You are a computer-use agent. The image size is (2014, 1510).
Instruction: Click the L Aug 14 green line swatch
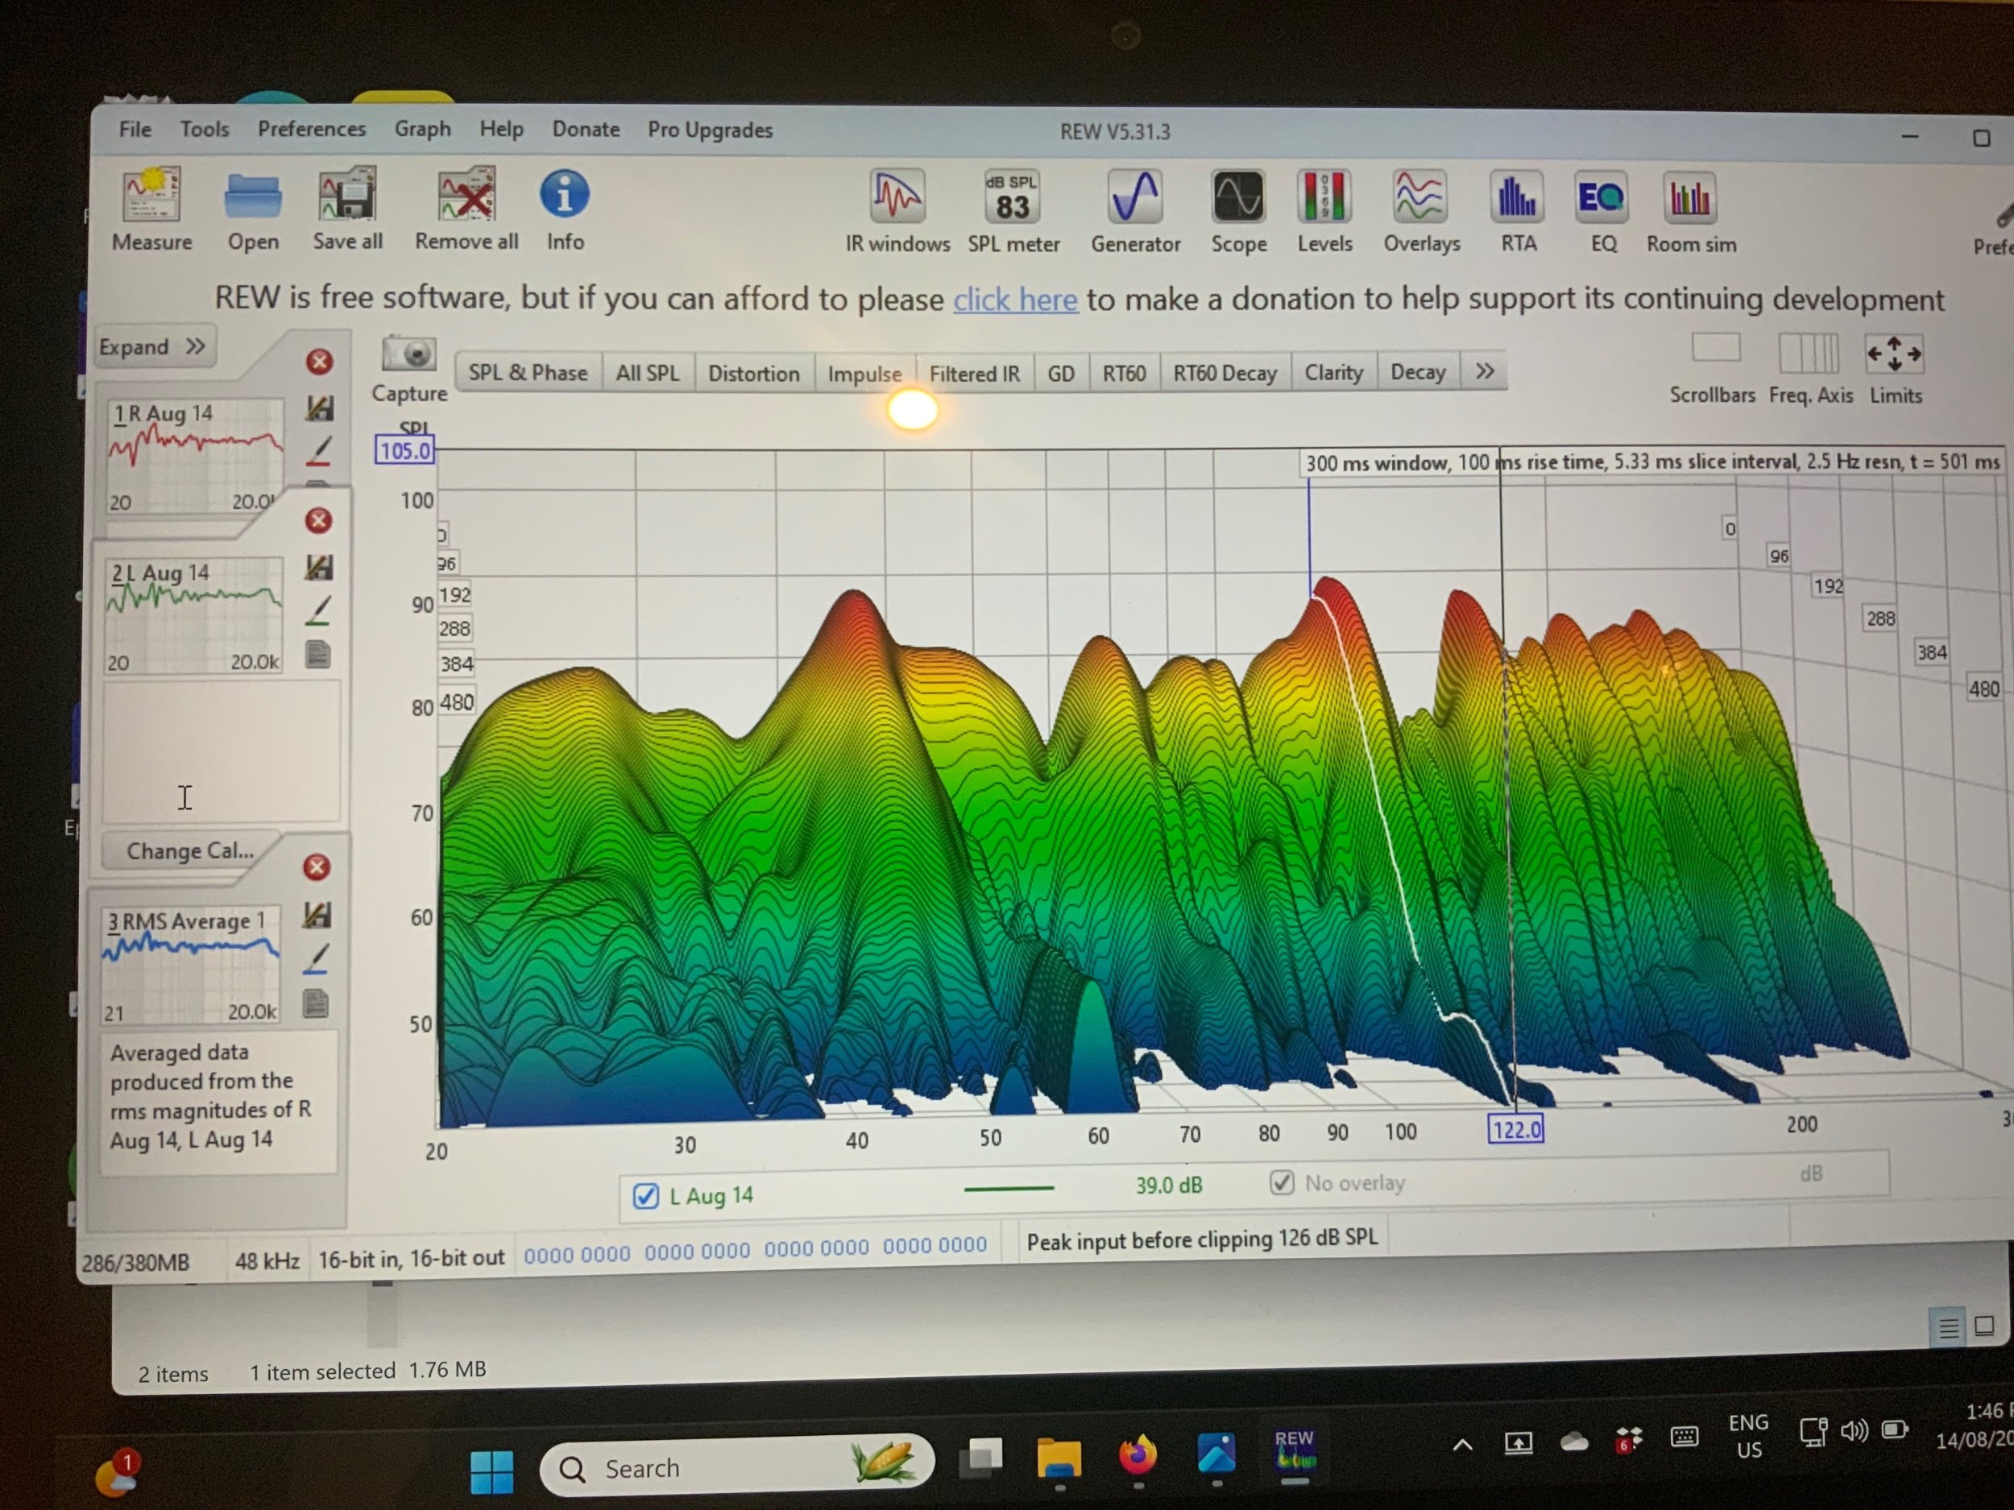pyautogui.click(x=1008, y=1188)
